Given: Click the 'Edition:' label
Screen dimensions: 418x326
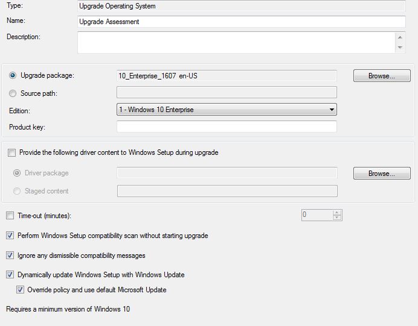Looking at the screenshot, I should [x=19, y=111].
